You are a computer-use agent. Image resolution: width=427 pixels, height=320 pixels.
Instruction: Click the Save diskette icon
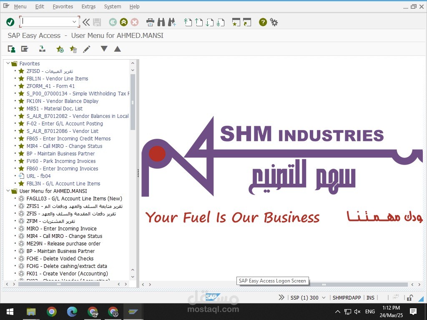pyautogui.click(x=97, y=22)
